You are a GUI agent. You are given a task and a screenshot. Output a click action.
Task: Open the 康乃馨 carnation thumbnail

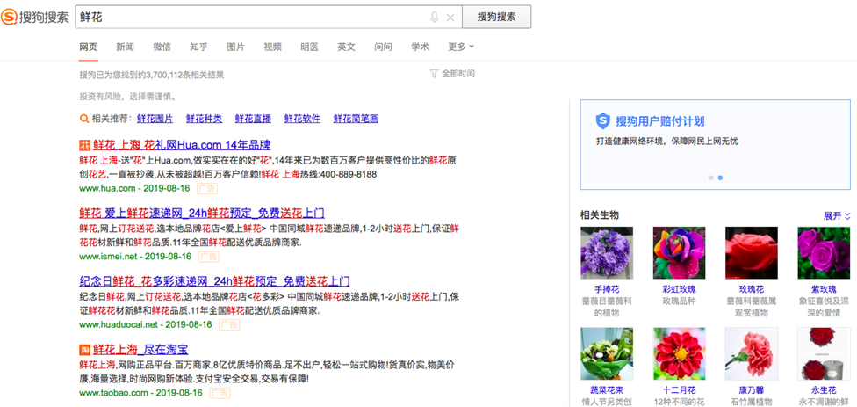coord(752,354)
